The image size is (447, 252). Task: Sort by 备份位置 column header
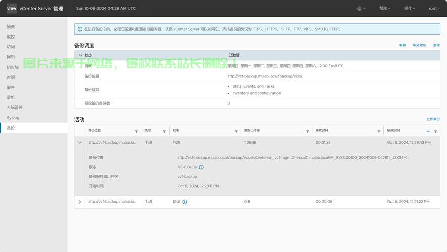tap(95, 130)
